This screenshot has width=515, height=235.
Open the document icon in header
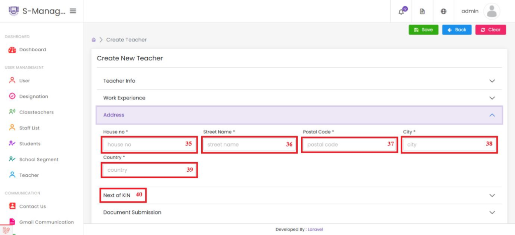pyautogui.click(x=422, y=12)
